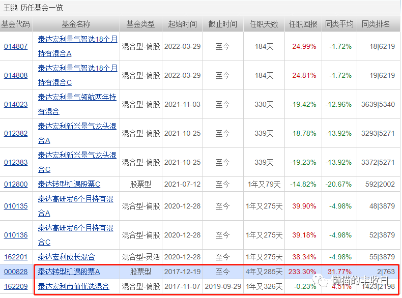Click the 截止时间 column header
402x298 pixels.
[x=223, y=24]
